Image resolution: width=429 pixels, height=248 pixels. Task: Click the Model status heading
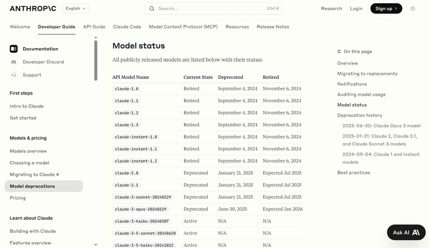pos(139,46)
